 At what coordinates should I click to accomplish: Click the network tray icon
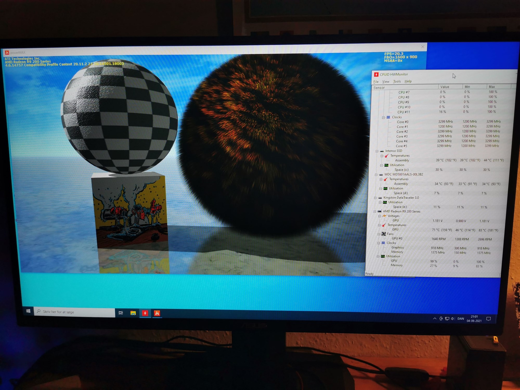point(447,318)
